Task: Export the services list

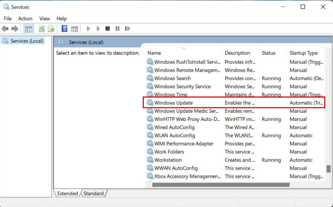Action: point(51,28)
